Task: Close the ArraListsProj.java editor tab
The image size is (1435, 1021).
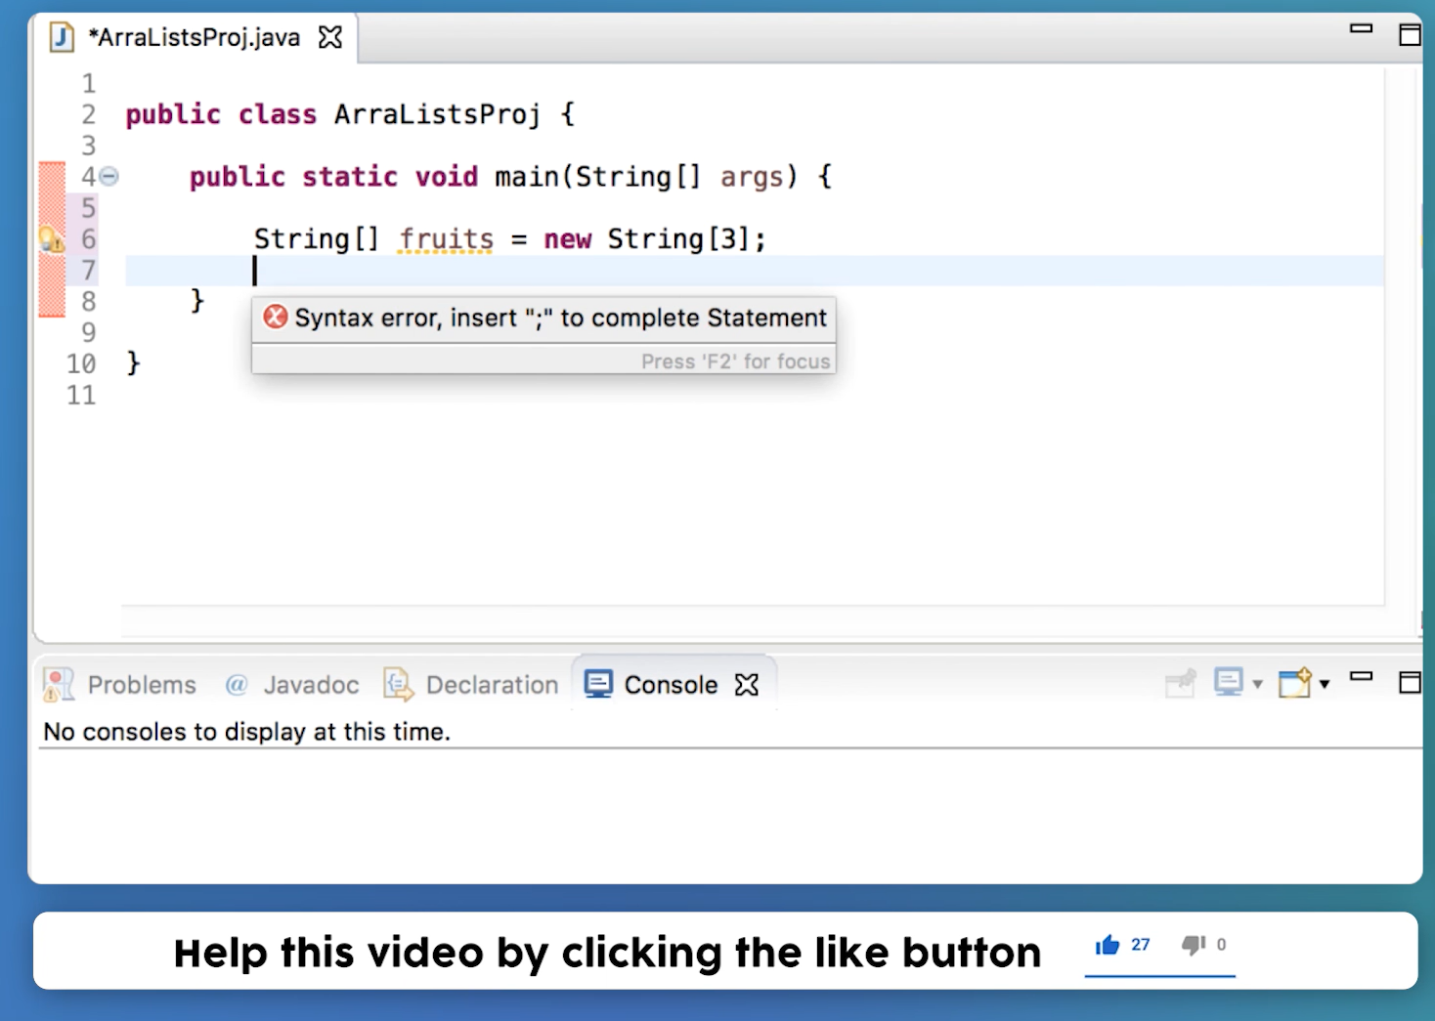Action: click(x=330, y=38)
